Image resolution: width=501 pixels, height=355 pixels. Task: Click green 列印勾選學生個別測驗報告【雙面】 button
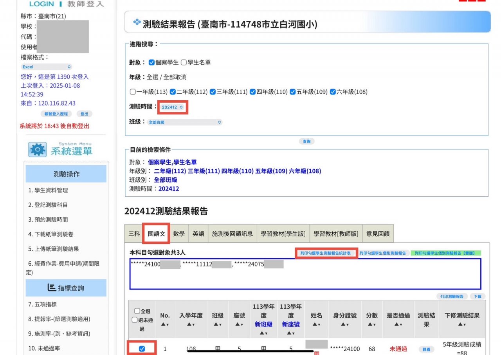point(446,254)
